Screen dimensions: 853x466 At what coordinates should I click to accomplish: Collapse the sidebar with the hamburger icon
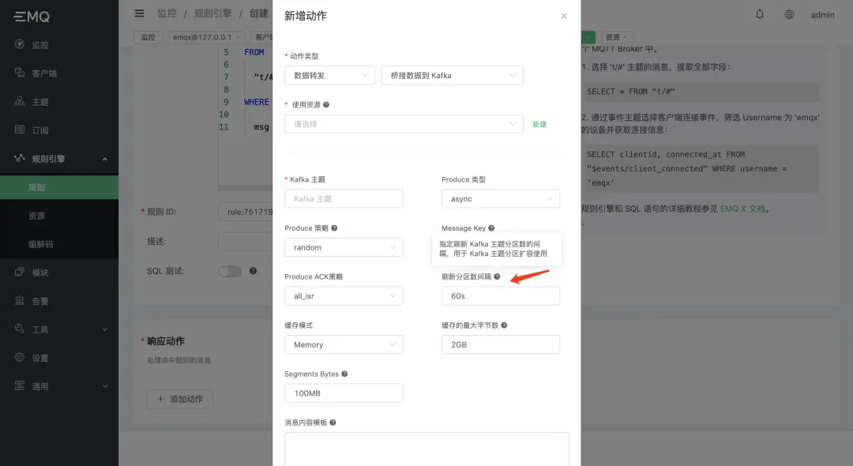(138, 13)
